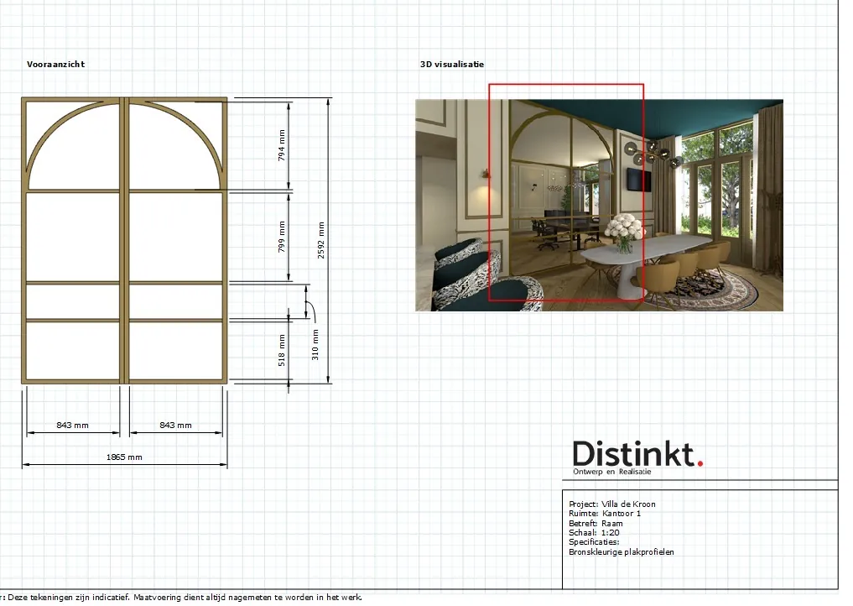Select the 794 mm dimension label

pos(281,145)
